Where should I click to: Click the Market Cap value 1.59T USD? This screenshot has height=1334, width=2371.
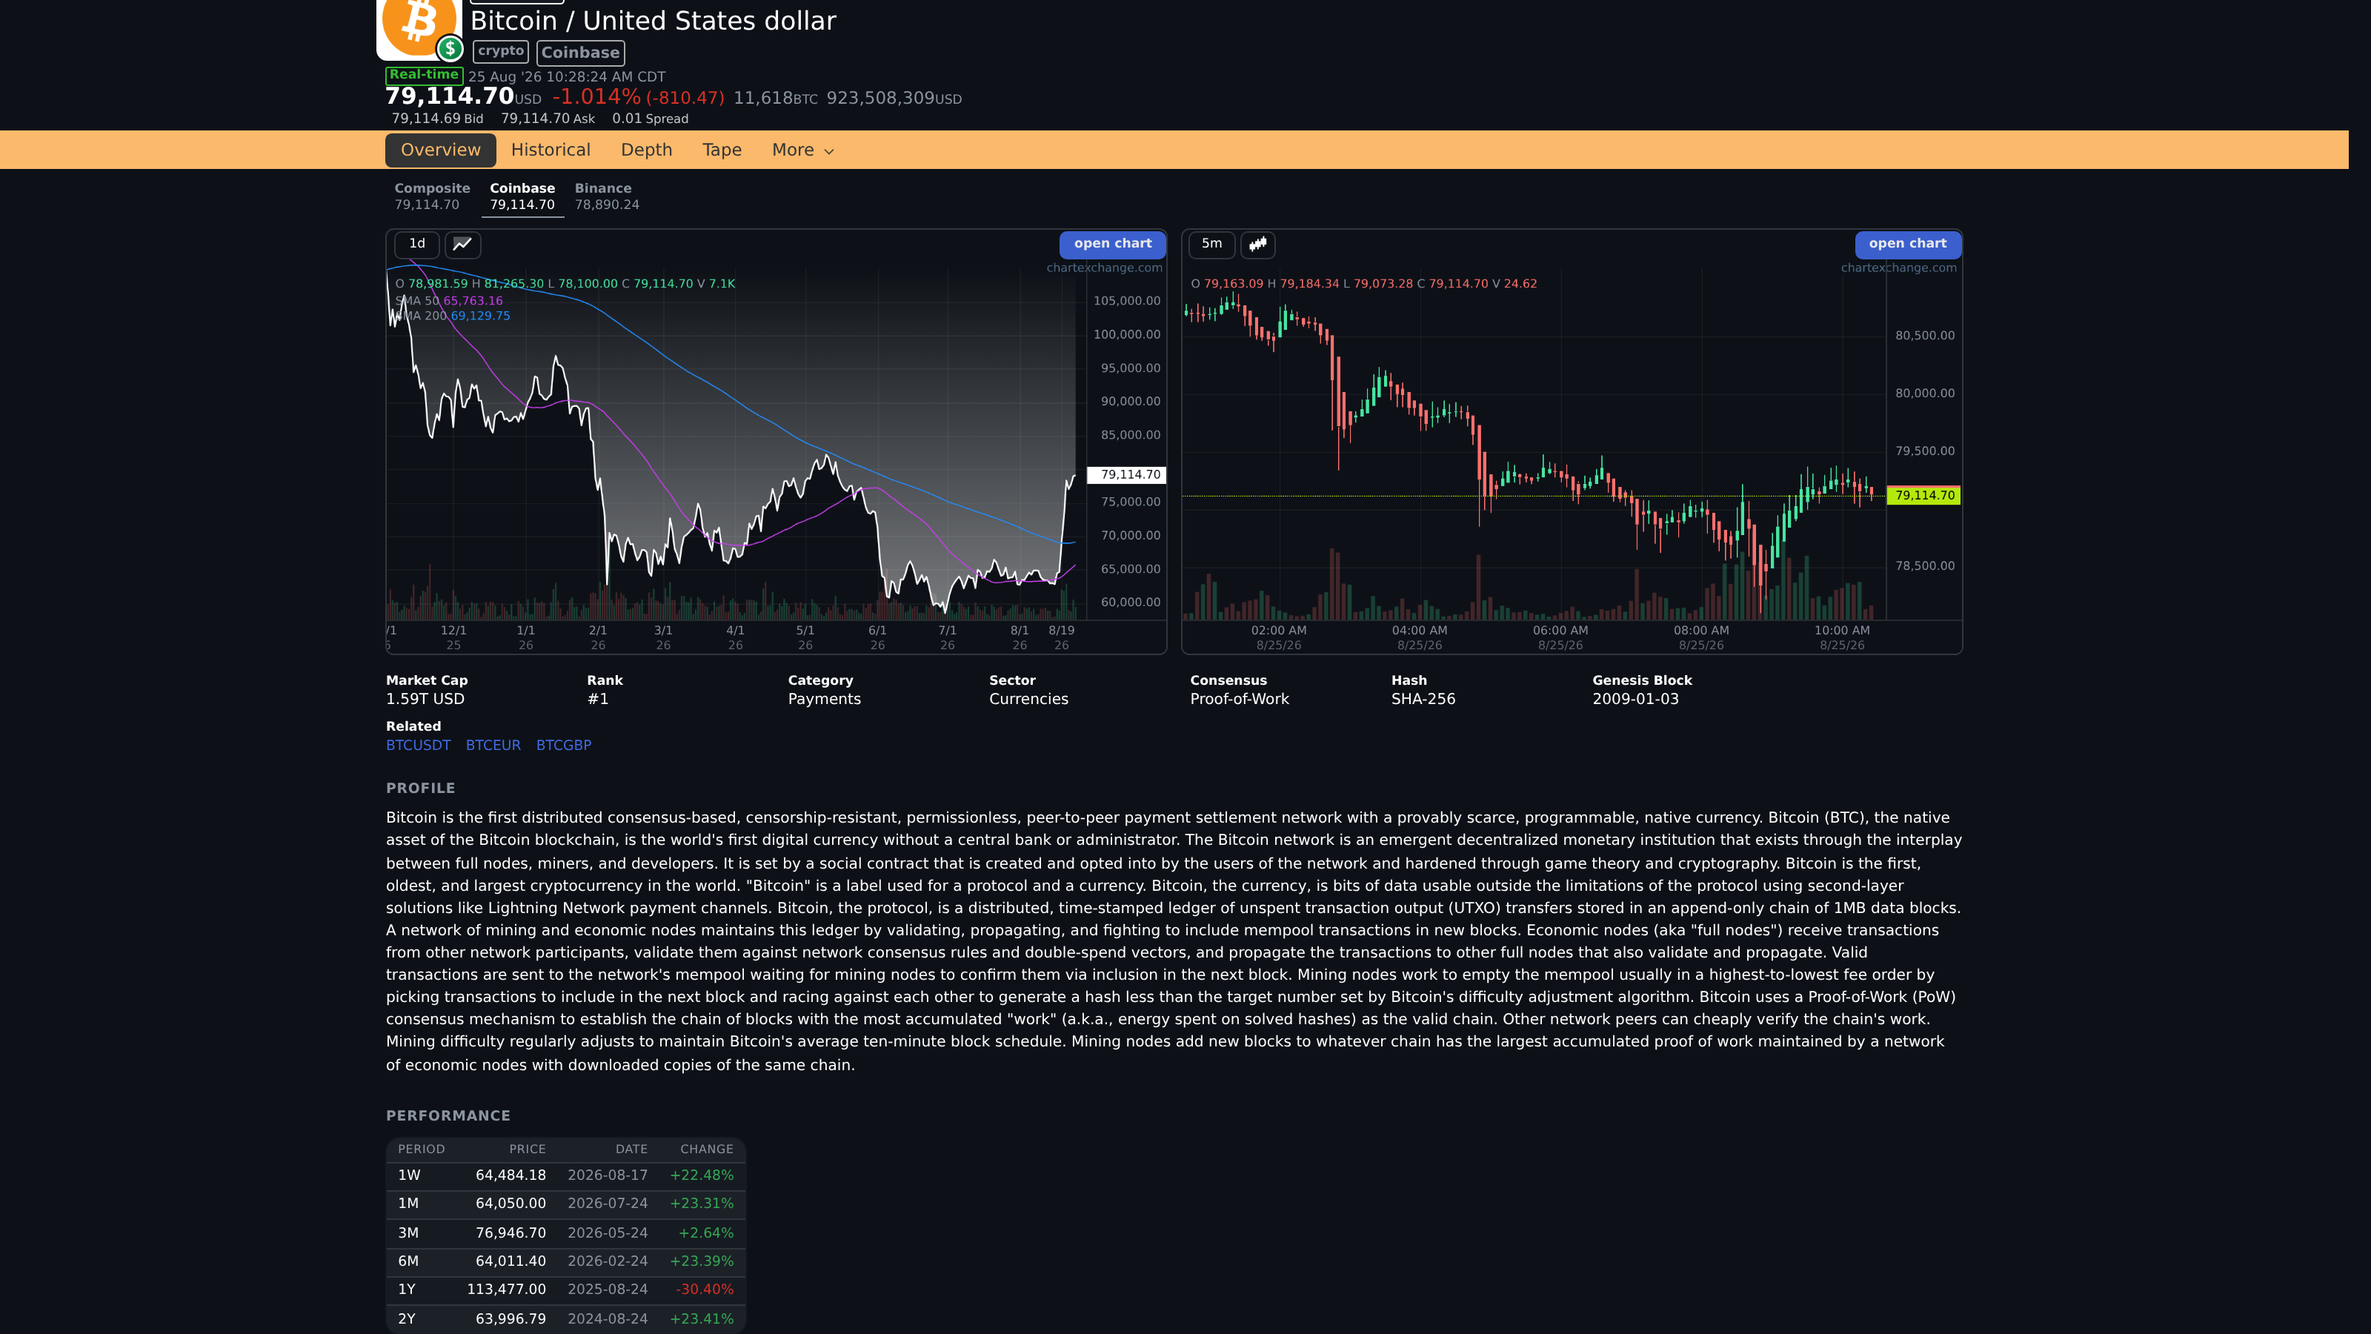425,699
